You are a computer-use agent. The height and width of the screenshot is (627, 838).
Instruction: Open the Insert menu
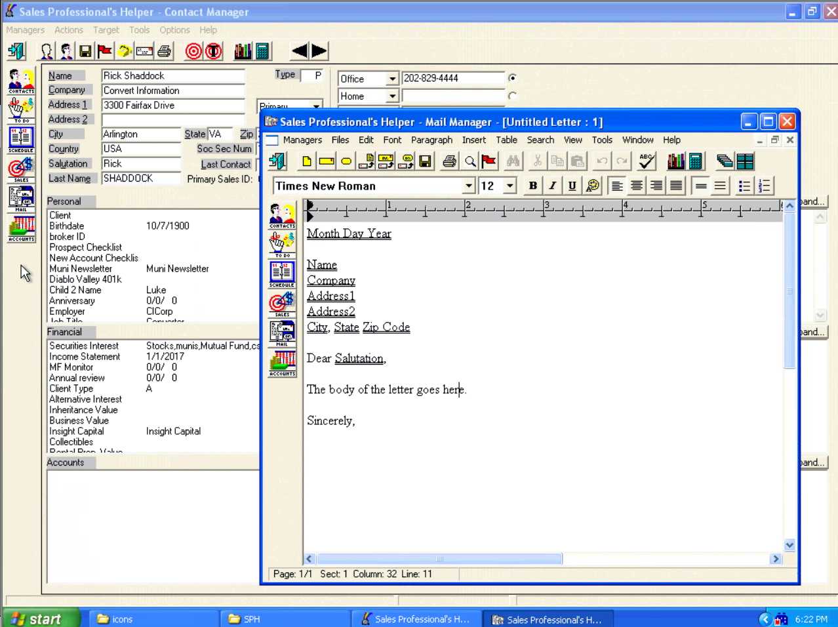pos(473,140)
